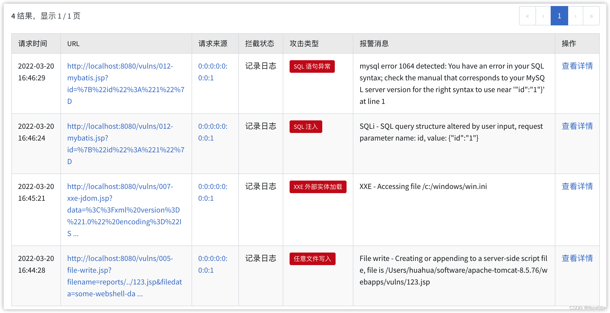Jump to last page with double-right arrow
The image size is (610, 313).
click(x=591, y=16)
